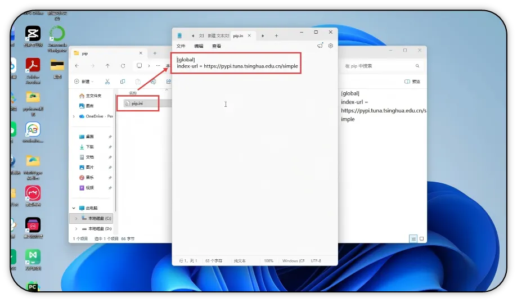The height and width of the screenshot is (302, 517).
Task: Add a new Notepad tab
Action: click(x=276, y=35)
